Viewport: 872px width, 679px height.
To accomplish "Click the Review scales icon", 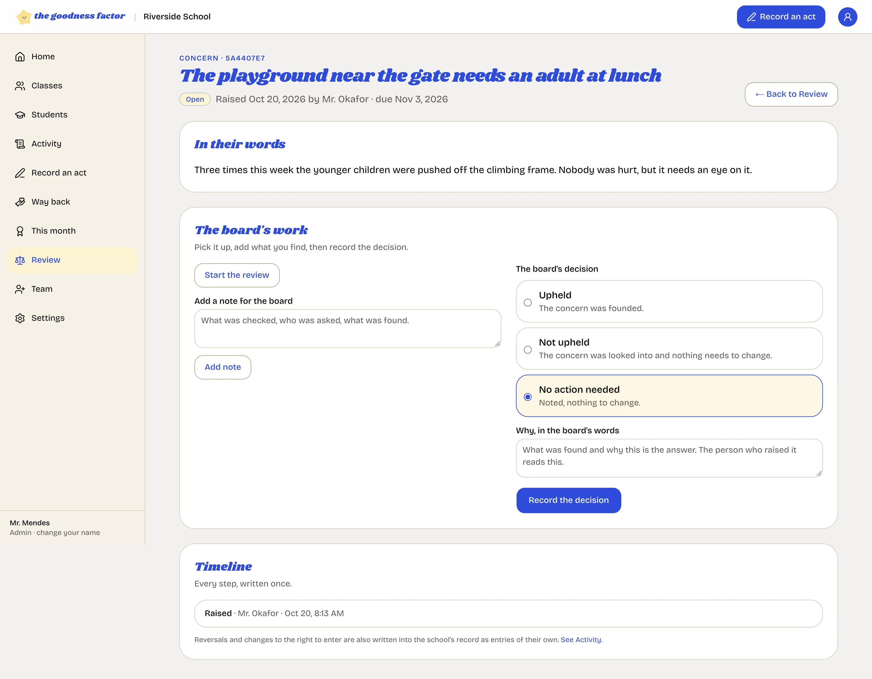I will coord(20,260).
